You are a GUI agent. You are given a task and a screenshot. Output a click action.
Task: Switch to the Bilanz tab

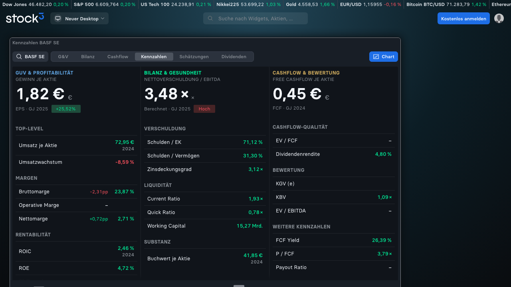click(88, 57)
